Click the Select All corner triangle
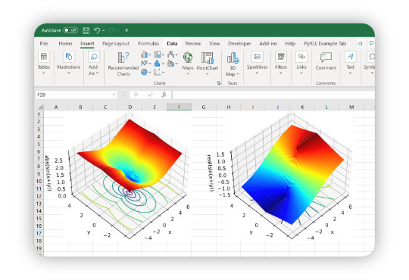Viewport: 409px width, 280px height. click(40, 107)
